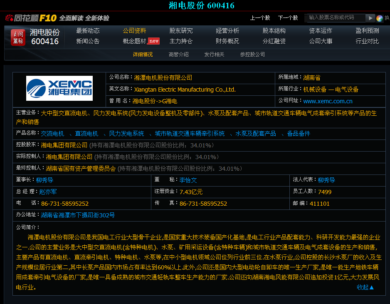The height and width of the screenshot is (304, 390).
Task: Click the 电话 number 86-731-58595252
Action: tap(65, 204)
